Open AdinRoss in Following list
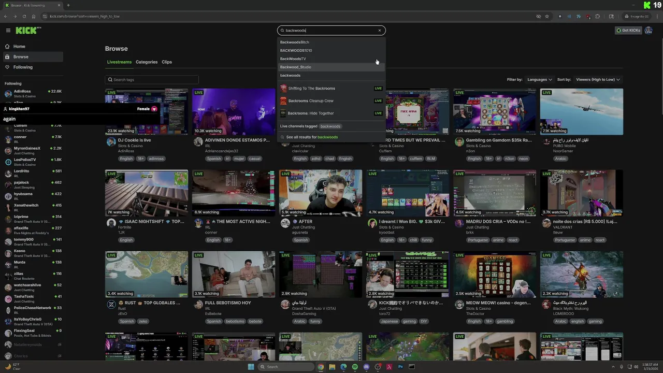The image size is (663, 373). 33,94
